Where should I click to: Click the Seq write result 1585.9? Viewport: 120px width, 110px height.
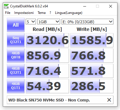tap(92, 40)
